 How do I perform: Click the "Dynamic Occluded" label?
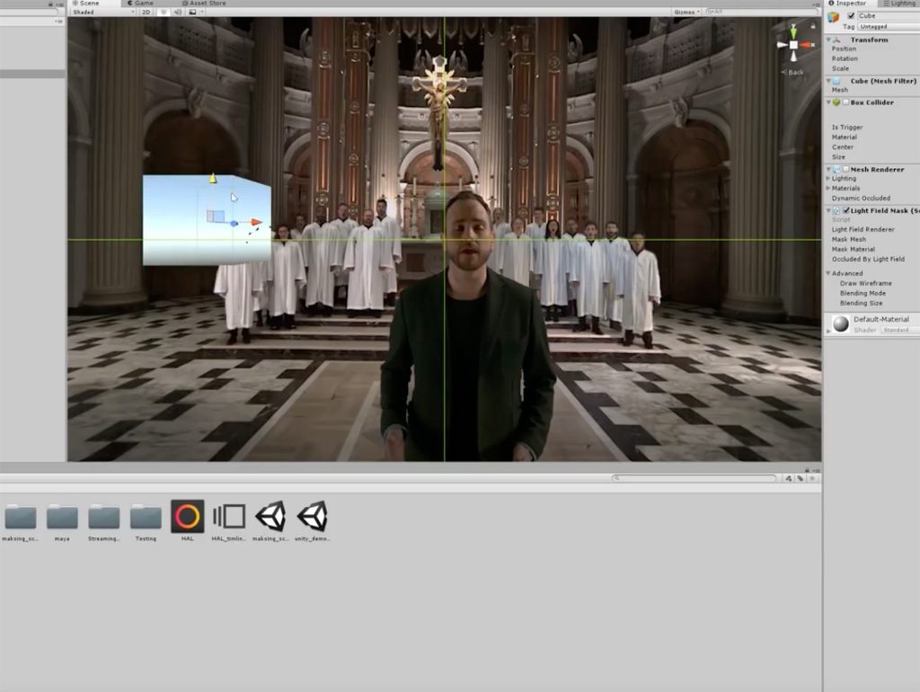861,199
